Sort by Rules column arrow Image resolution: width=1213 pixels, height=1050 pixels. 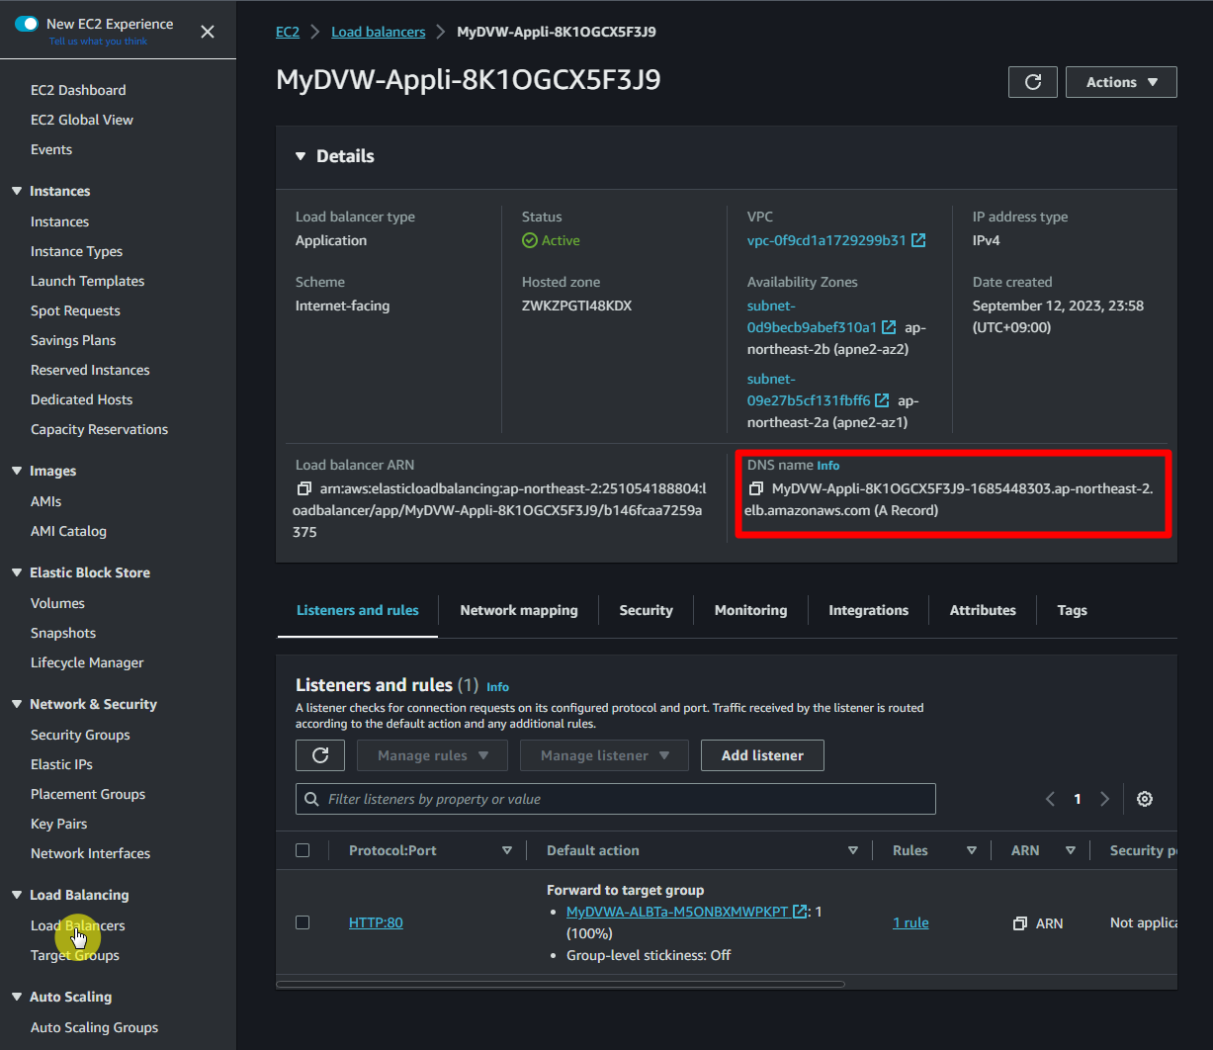click(x=972, y=850)
